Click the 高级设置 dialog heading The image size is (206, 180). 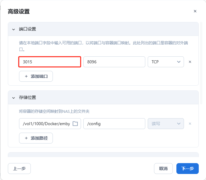[19, 11]
